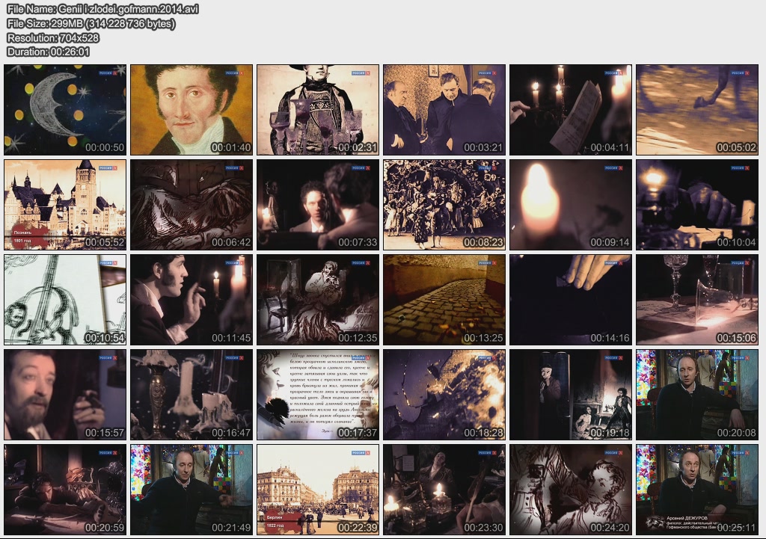The height and width of the screenshot is (539, 766).
Task: Click the crescent moon thumbnail at 00:00:50
Action: pos(65,110)
